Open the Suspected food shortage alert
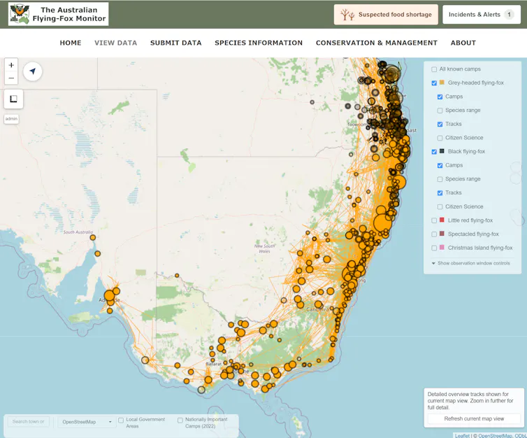Screen dimensions: 527x438 pyautogui.click(x=386, y=15)
